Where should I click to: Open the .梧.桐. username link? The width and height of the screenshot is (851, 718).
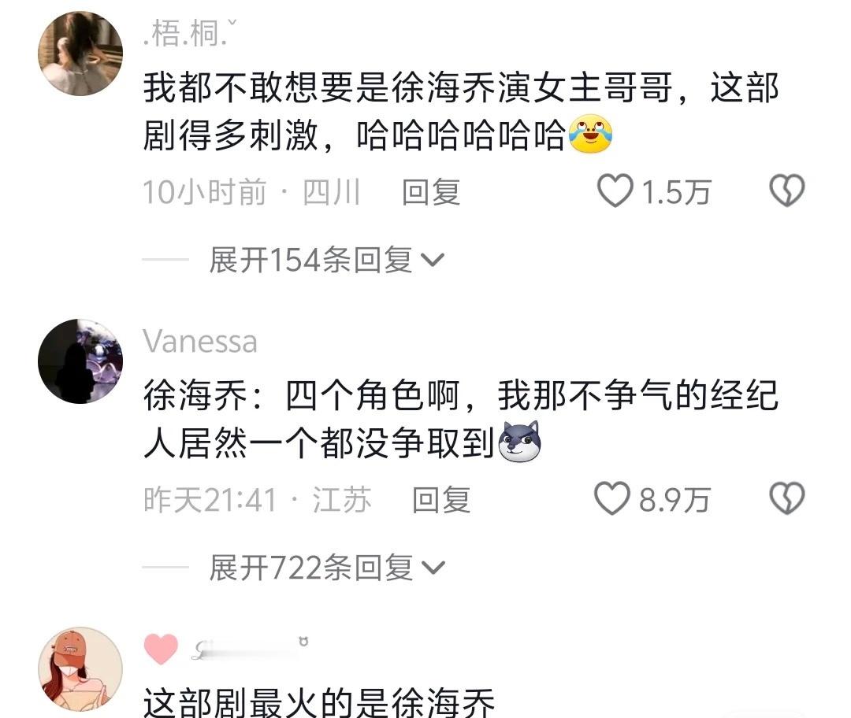[x=190, y=34]
